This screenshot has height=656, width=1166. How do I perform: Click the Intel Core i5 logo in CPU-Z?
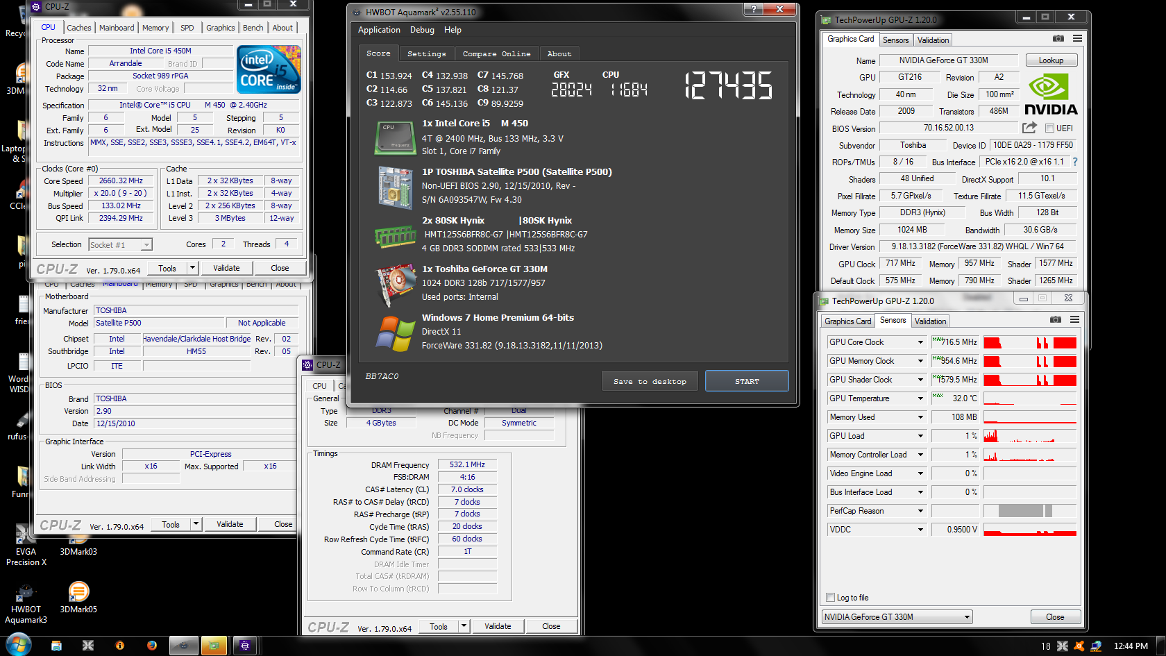coord(269,69)
